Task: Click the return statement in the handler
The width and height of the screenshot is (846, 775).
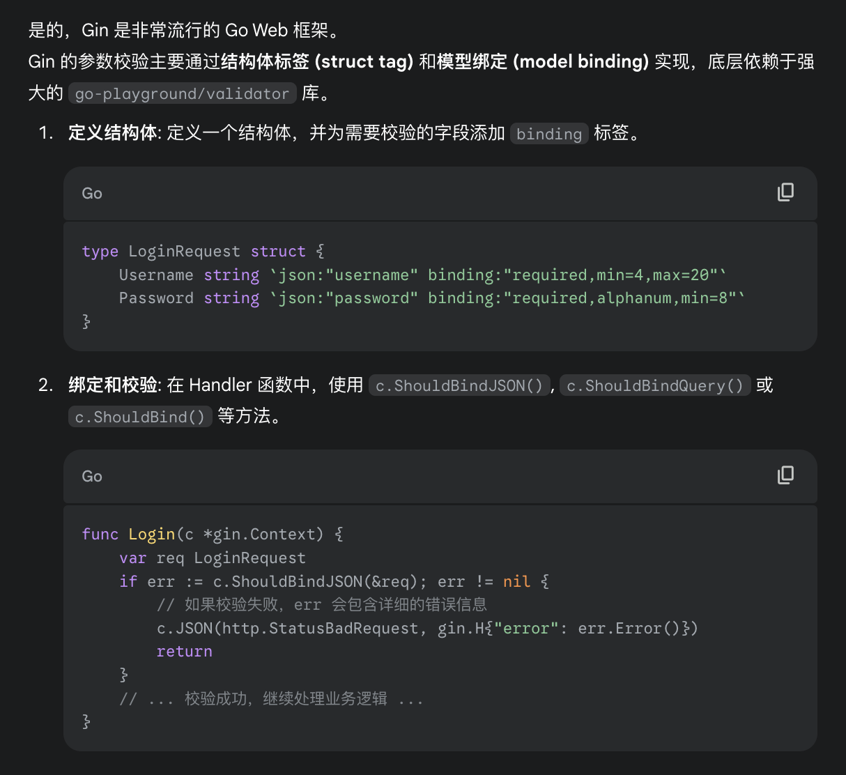Action: coord(184,652)
